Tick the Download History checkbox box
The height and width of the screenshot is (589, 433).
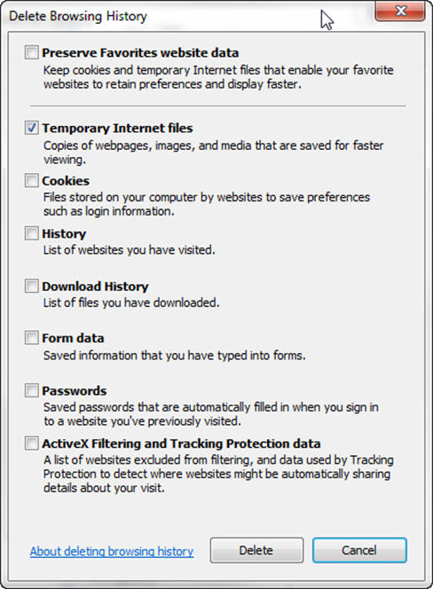coord(32,286)
